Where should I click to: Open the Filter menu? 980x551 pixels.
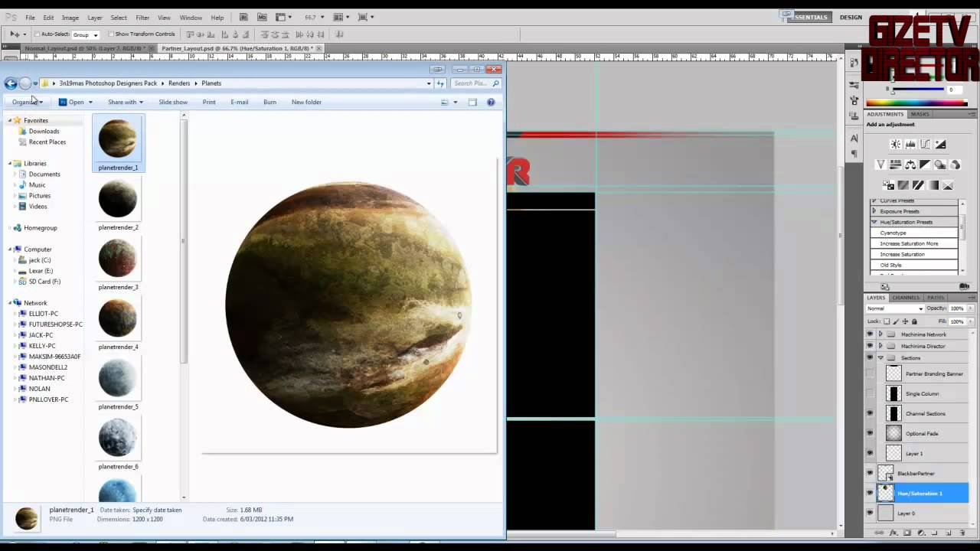(x=142, y=18)
